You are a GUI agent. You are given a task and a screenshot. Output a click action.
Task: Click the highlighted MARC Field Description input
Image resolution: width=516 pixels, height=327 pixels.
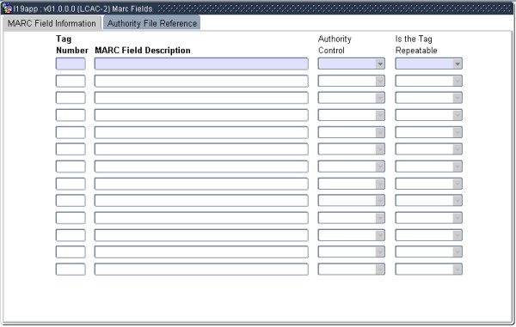tap(201, 64)
